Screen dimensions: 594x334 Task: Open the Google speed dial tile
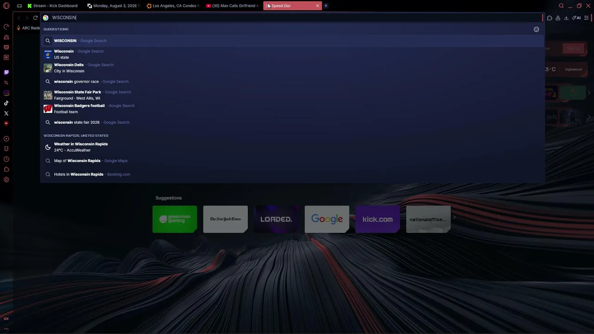pyautogui.click(x=327, y=219)
